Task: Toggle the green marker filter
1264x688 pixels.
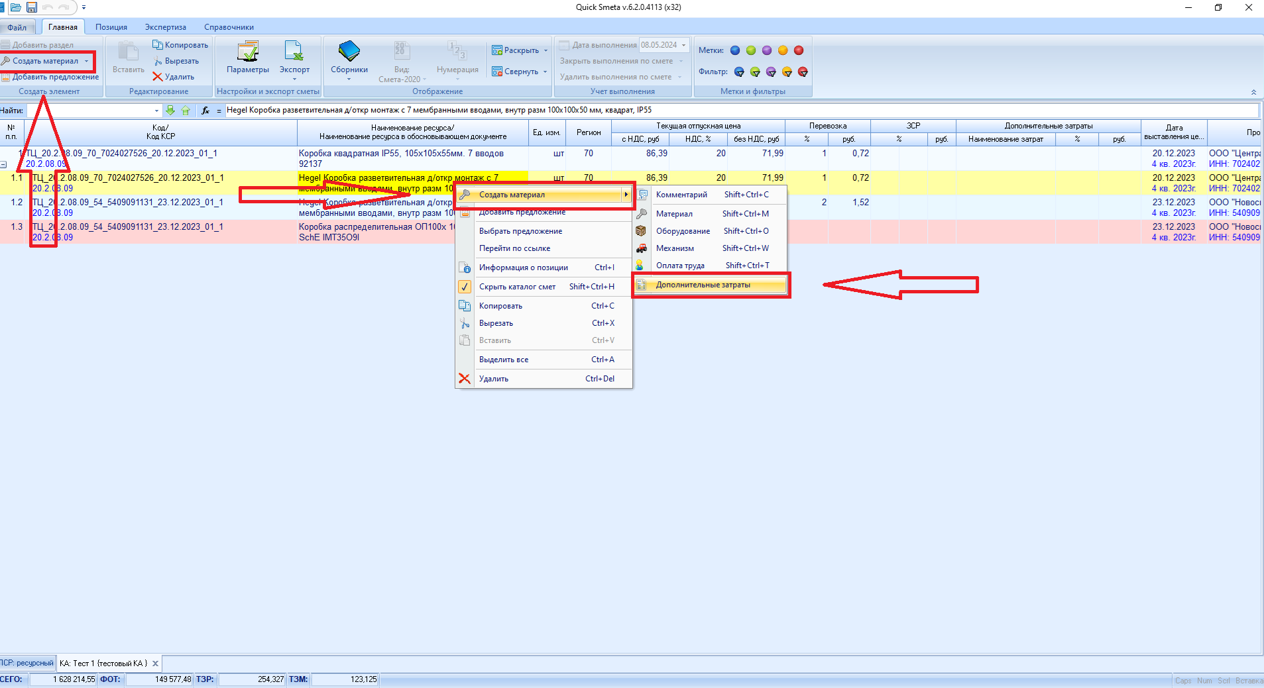Action: (755, 72)
